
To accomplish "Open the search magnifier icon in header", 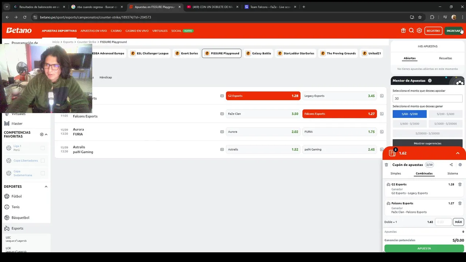I will click(411, 31).
